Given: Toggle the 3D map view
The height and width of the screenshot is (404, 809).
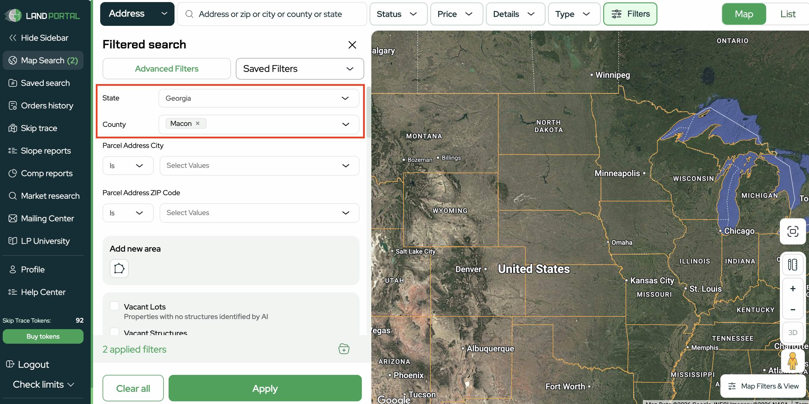Looking at the screenshot, I should 792,332.
